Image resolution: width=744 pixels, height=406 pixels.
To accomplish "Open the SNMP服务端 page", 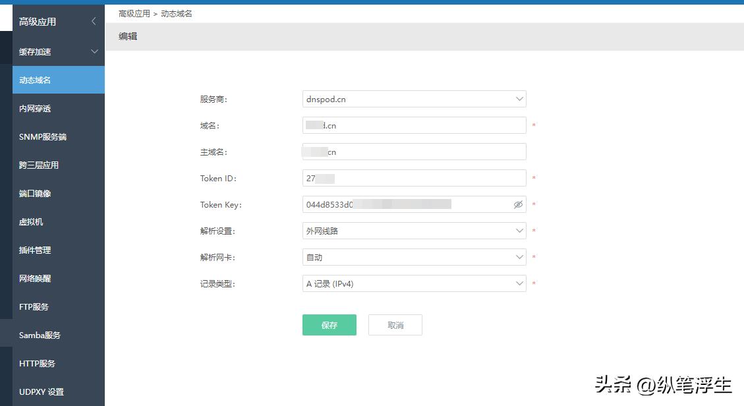I will point(39,136).
